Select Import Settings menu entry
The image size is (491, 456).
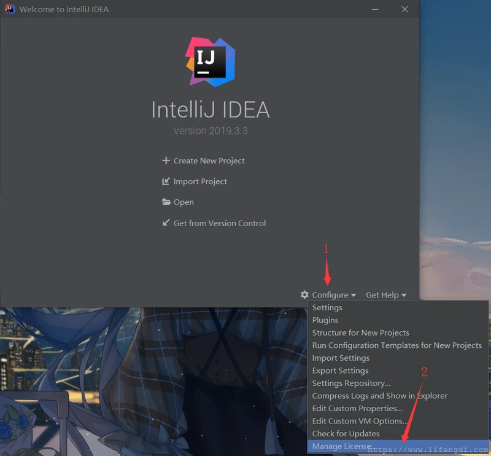(341, 358)
